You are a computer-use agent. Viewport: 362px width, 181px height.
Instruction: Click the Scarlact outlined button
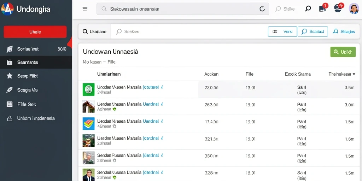pos(313,31)
